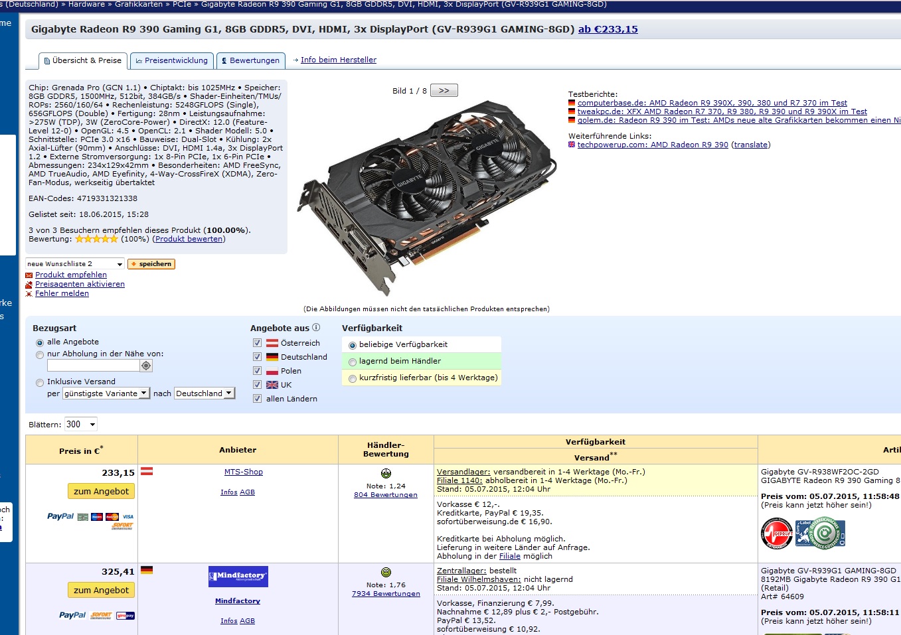Click zum Angebot for the 233,15 offer
Viewport: 901px width, 635px height.
click(x=101, y=491)
